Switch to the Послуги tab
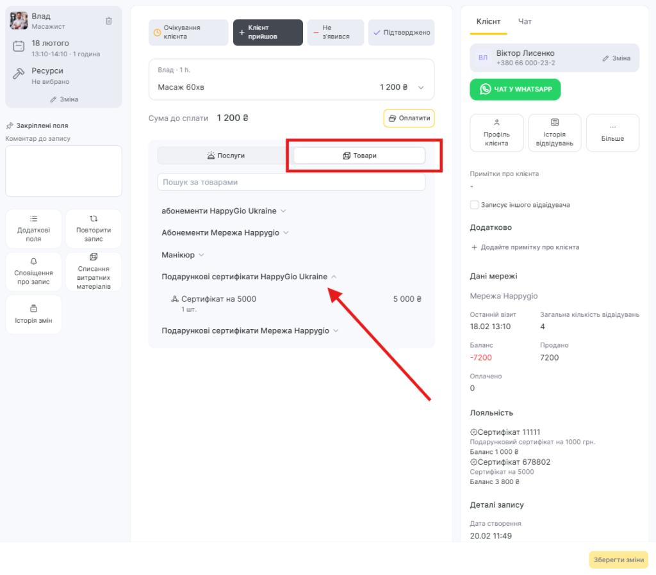Image resolution: width=656 pixels, height=575 pixels. pyautogui.click(x=225, y=156)
